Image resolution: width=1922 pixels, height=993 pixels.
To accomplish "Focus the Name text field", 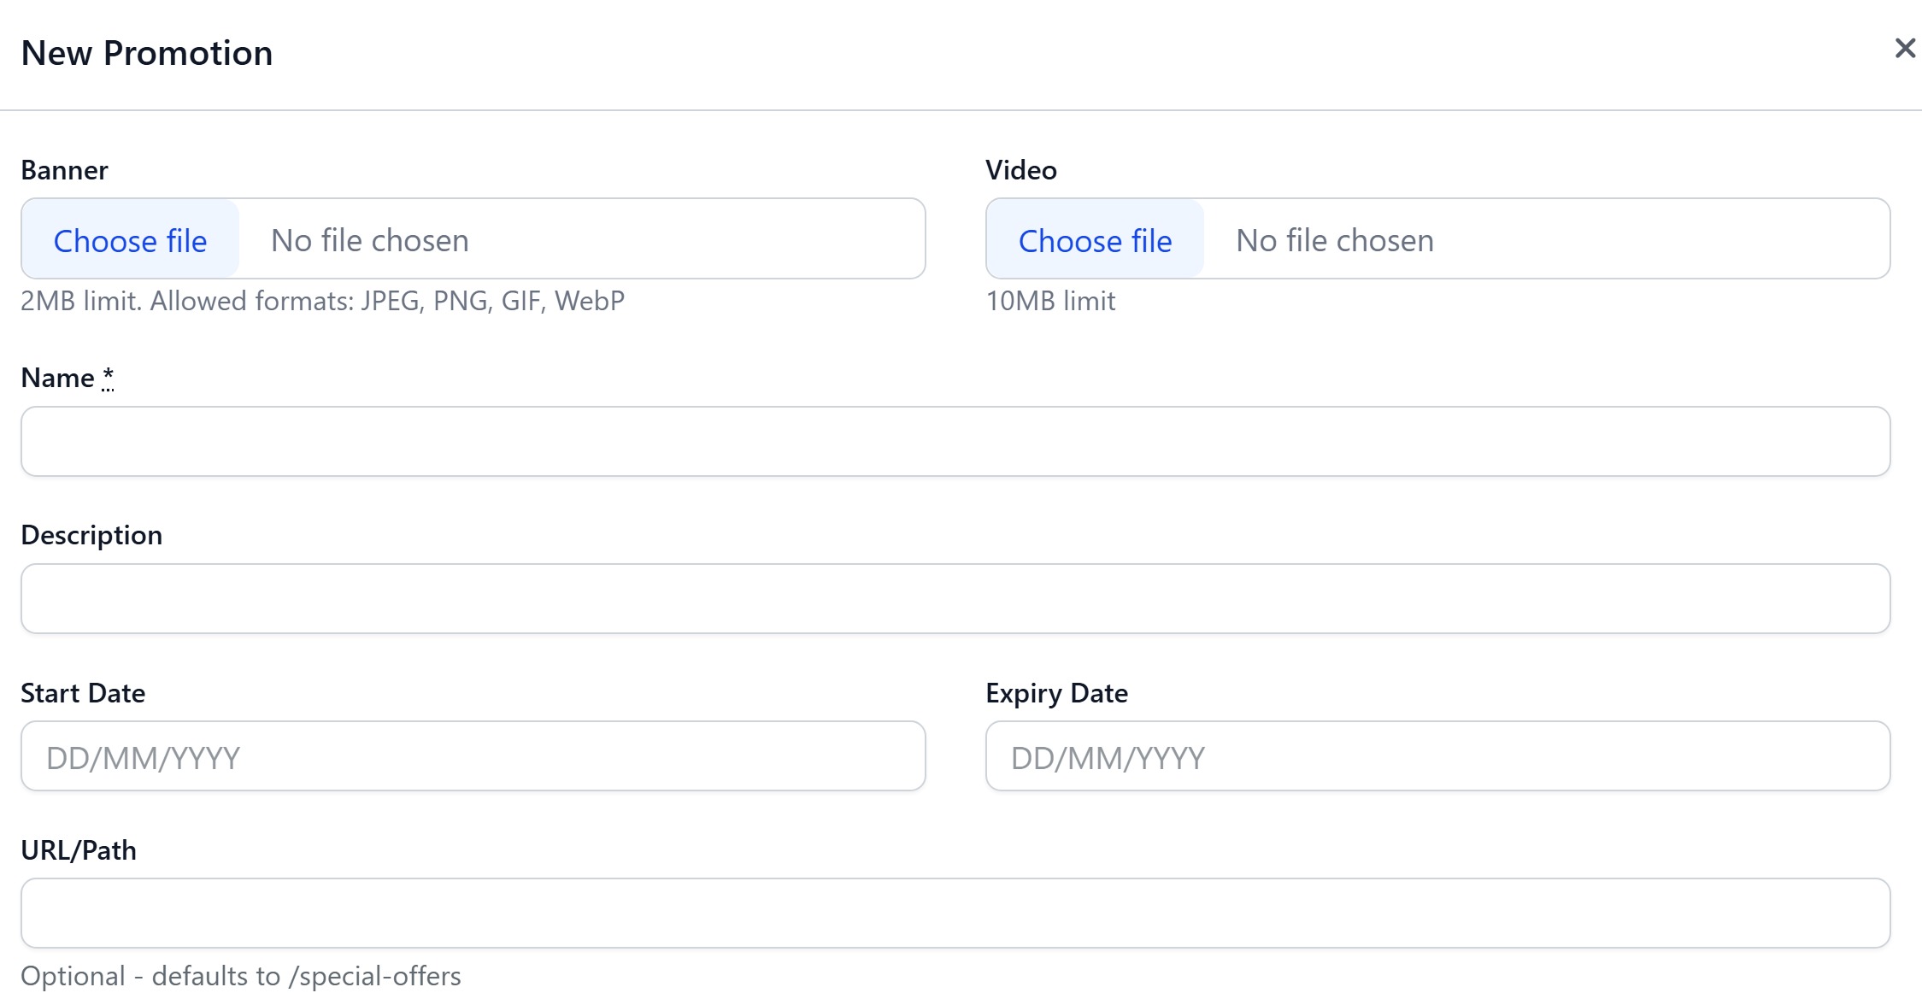I will tap(955, 441).
